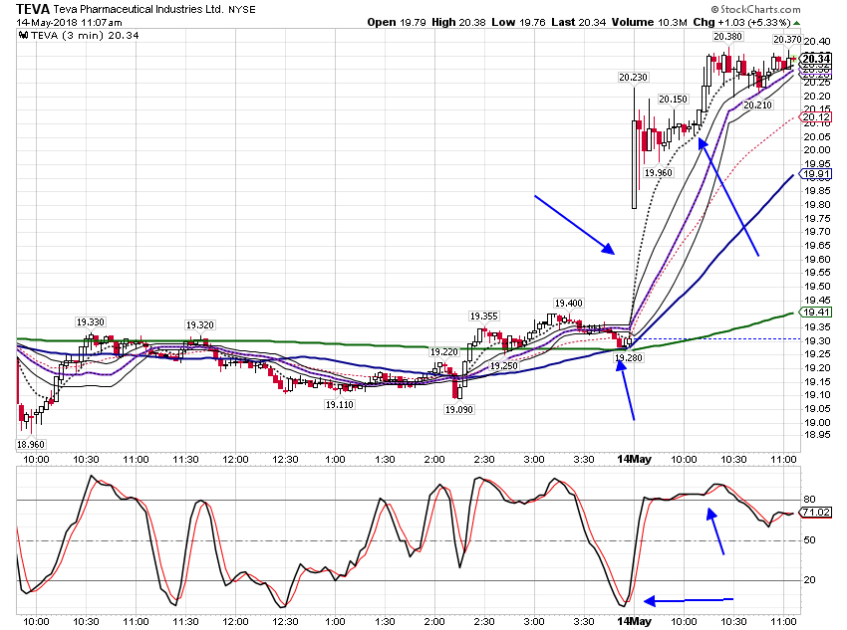Click the 19.220 price callout
Screen dimensions: 847x630
point(444,351)
